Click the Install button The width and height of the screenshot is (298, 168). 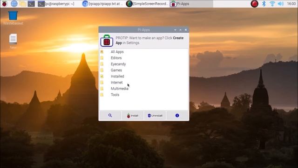(132, 115)
